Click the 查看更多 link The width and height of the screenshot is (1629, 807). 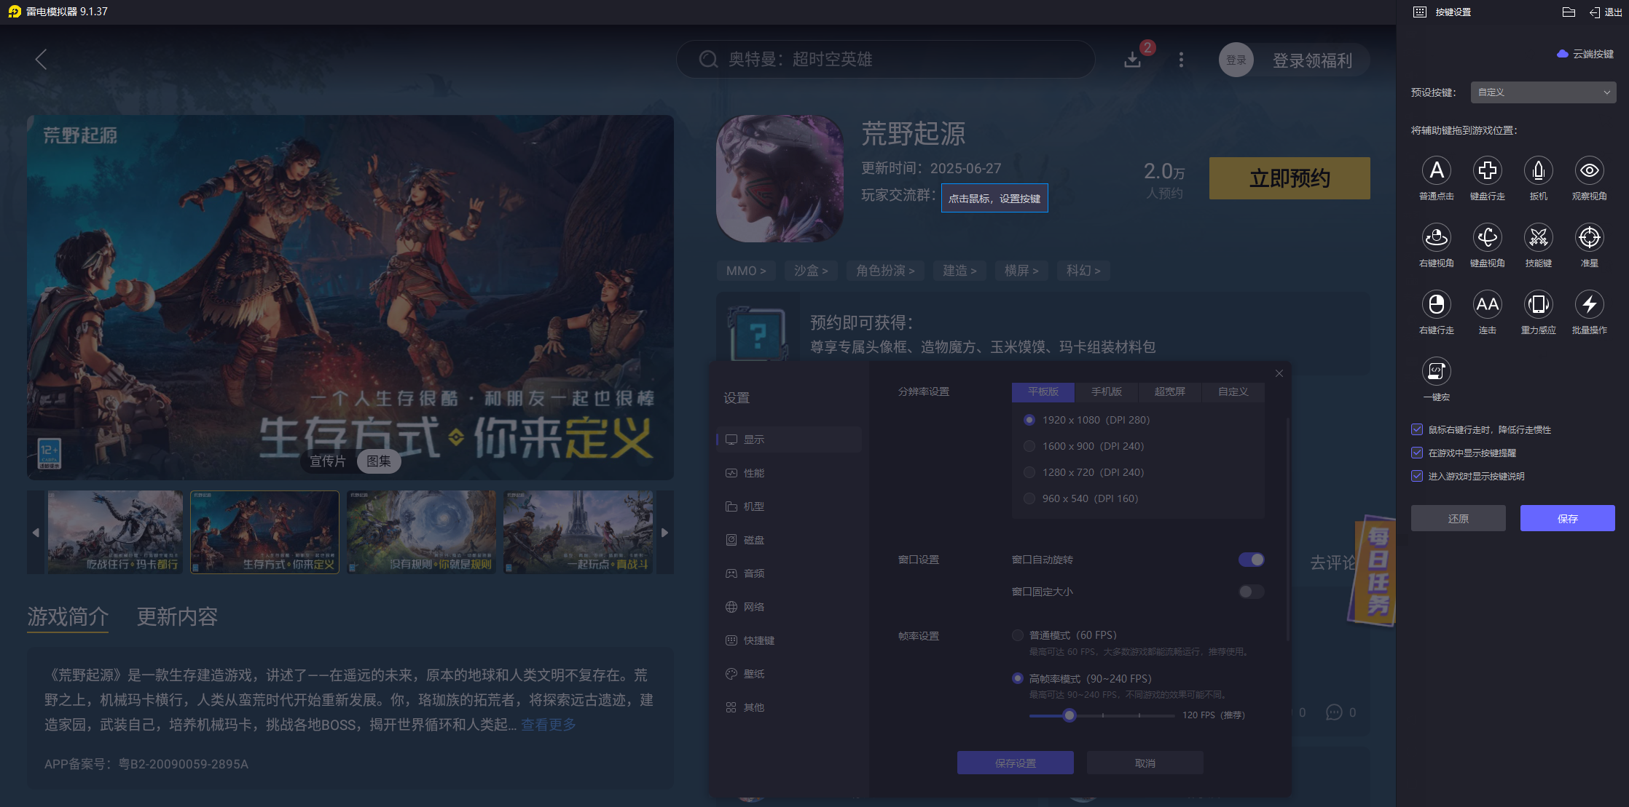pos(549,725)
